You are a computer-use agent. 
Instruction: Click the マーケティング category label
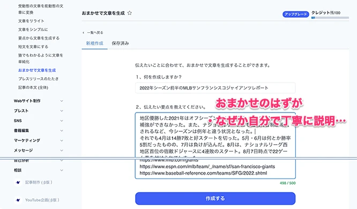[27, 140]
